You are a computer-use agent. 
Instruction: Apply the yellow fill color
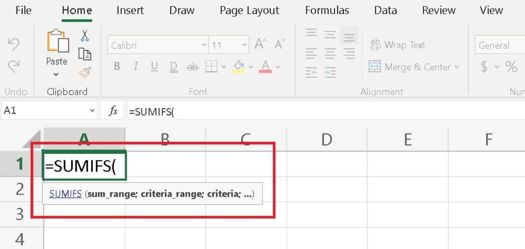pyautogui.click(x=238, y=66)
